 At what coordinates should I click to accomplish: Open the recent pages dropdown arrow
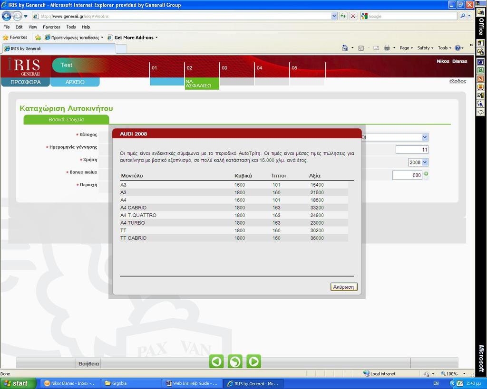pos(26,16)
